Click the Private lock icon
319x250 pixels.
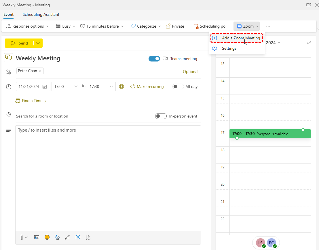[168, 26]
